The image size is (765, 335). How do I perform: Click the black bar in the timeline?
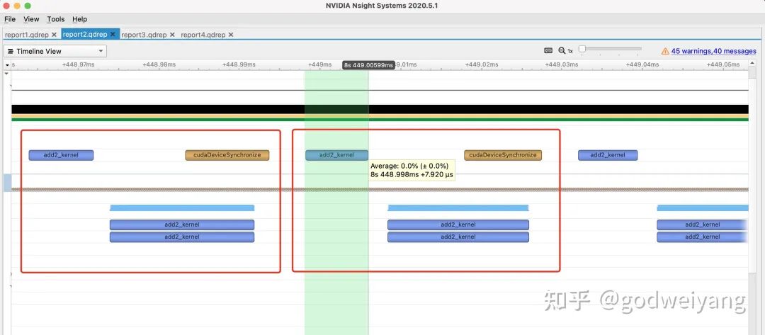point(380,109)
